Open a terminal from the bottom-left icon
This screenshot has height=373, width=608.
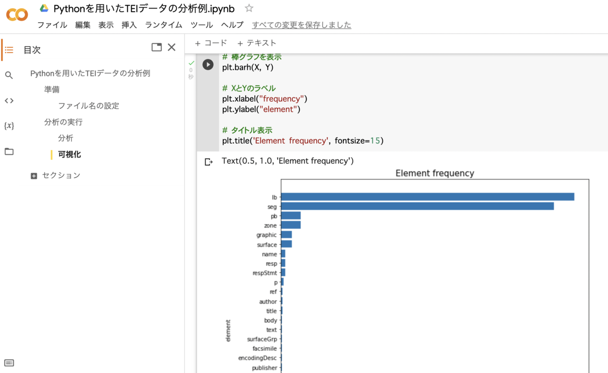tap(9, 363)
